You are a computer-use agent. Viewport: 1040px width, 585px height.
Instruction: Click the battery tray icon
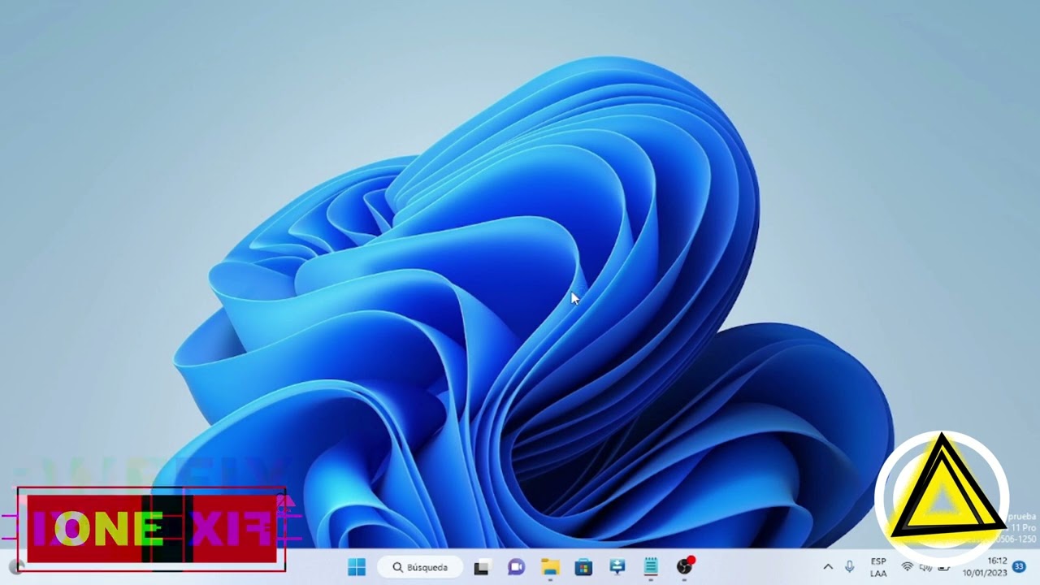point(944,567)
